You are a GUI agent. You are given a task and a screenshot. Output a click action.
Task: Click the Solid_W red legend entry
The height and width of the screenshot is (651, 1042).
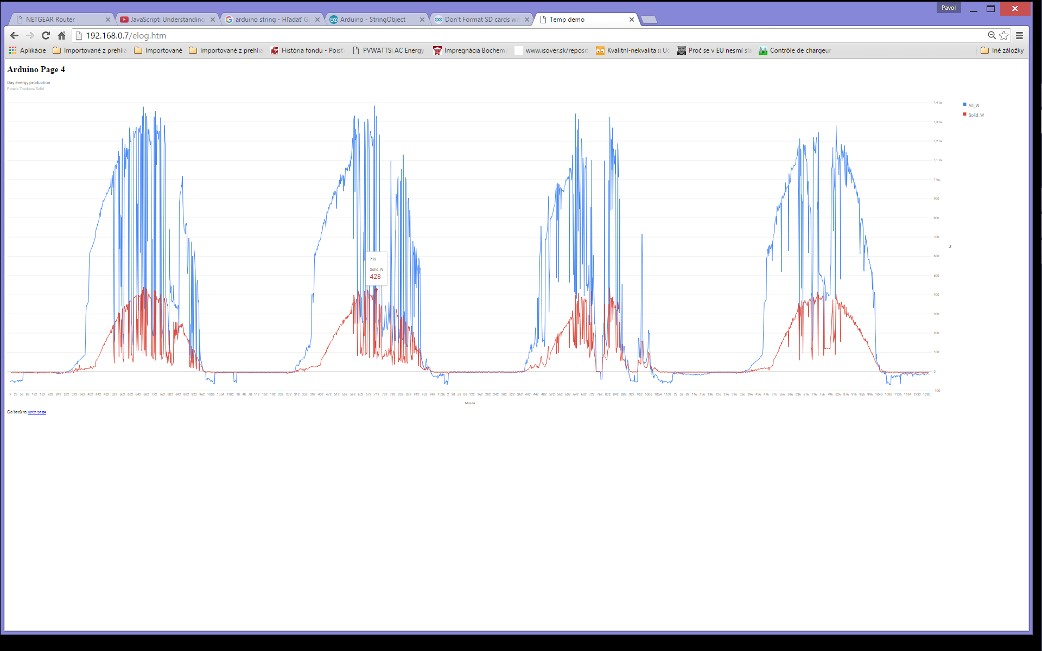tap(975, 115)
